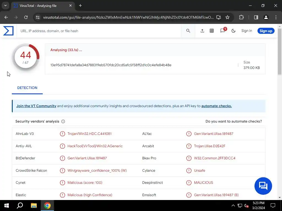The image size is (282, 211).
Task: Click the Sign in link
Action: pos(246,31)
